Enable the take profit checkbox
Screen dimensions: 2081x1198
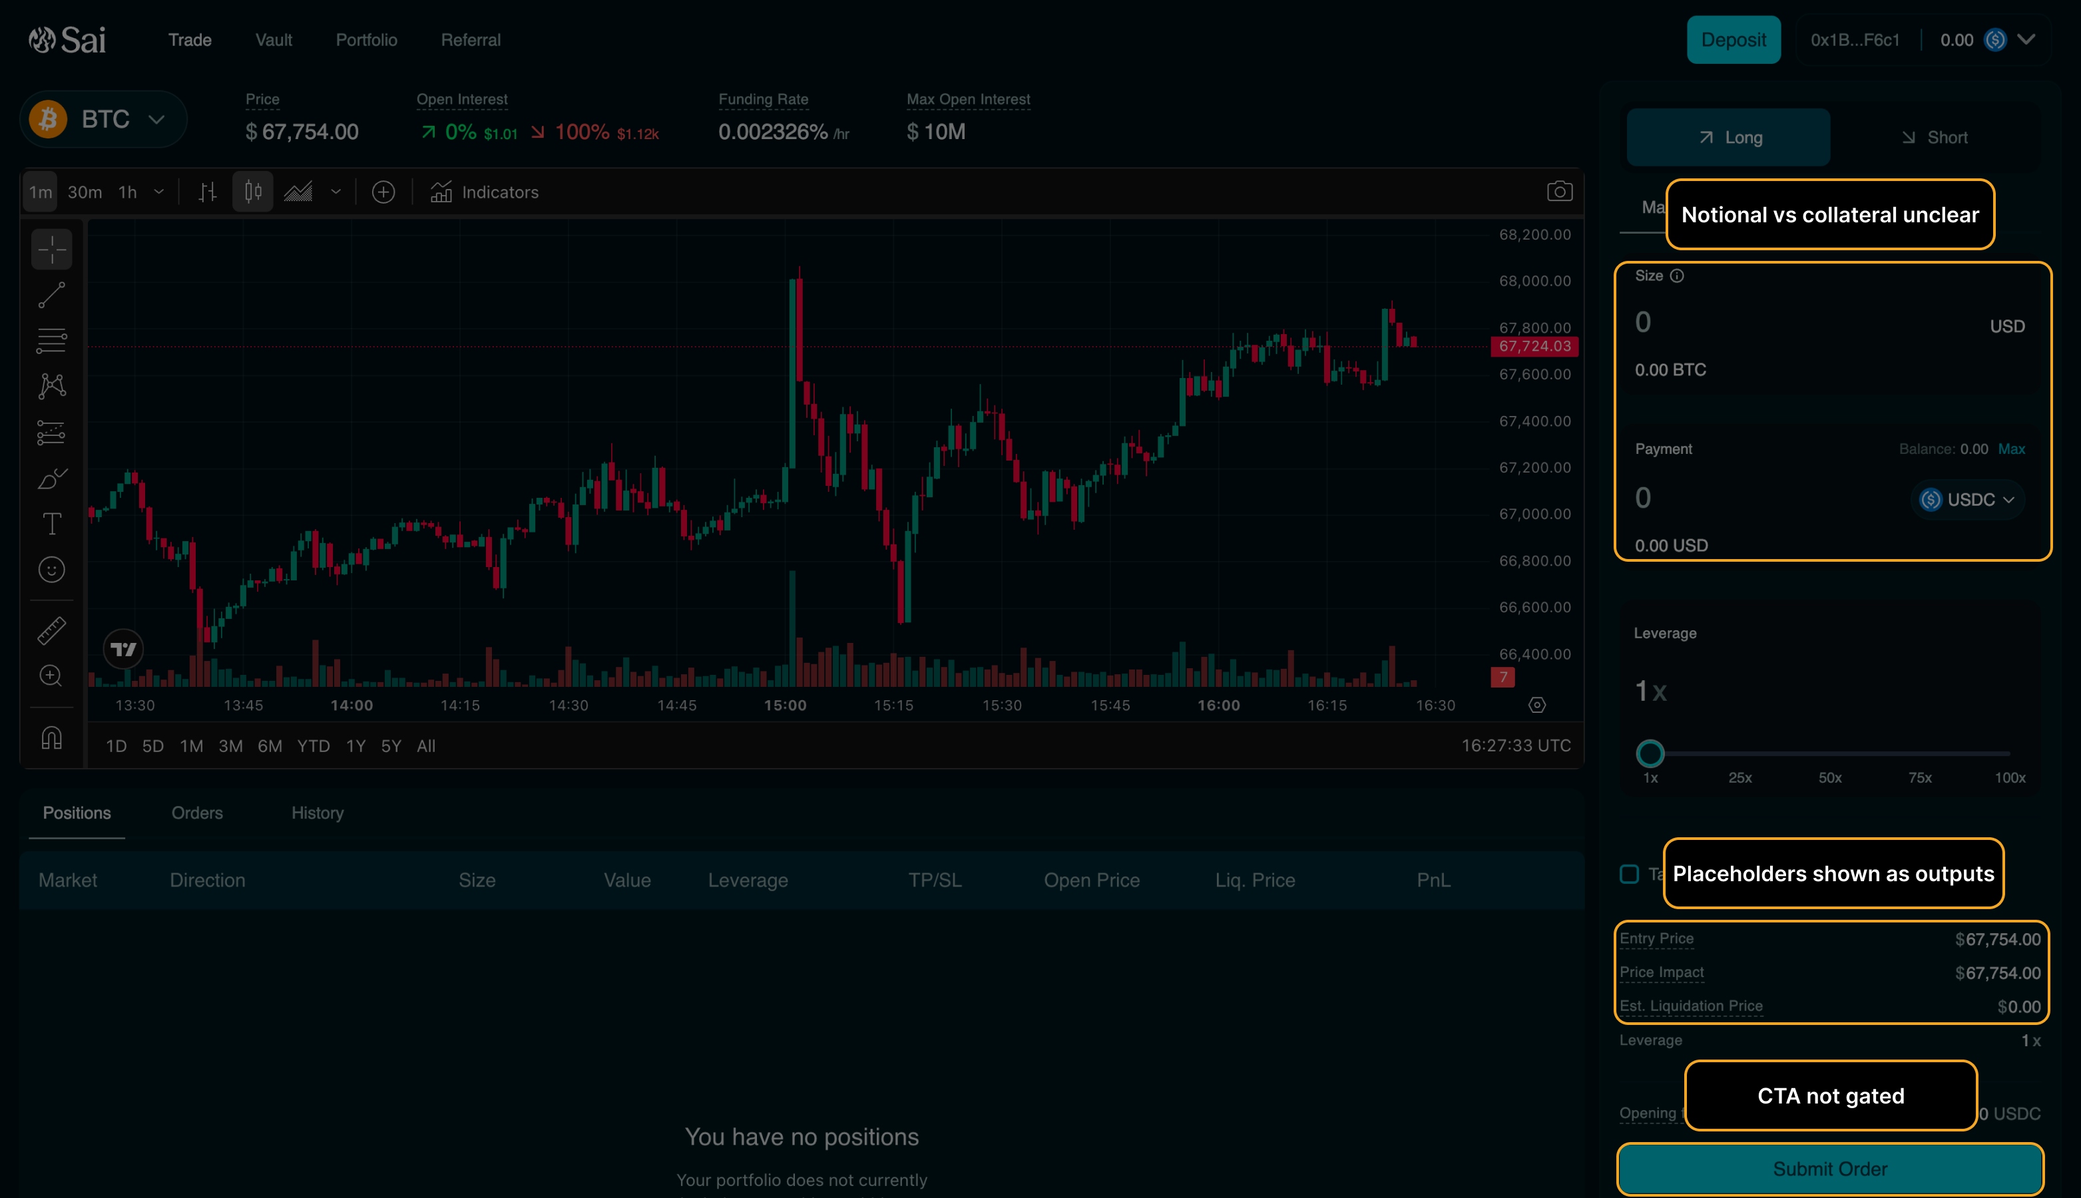tap(1629, 874)
